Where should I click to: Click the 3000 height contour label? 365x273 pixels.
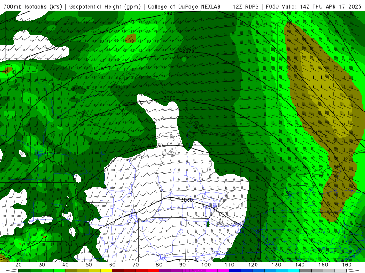(x=169, y=98)
